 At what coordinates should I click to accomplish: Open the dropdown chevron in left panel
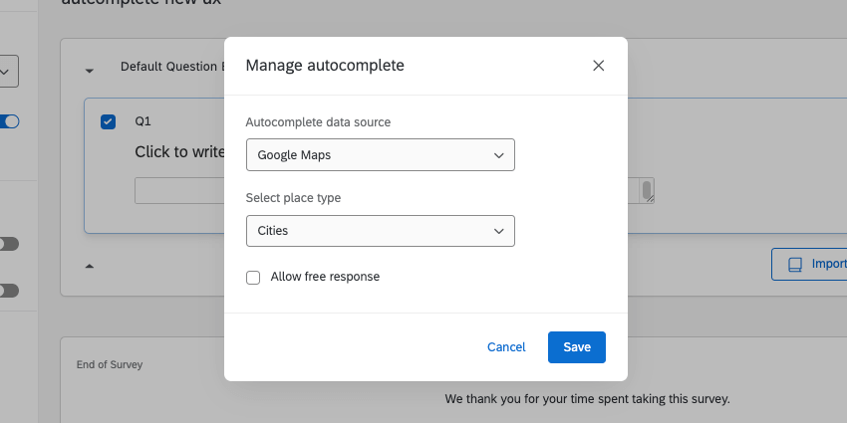pyautogui.click(x=6, y=71)
